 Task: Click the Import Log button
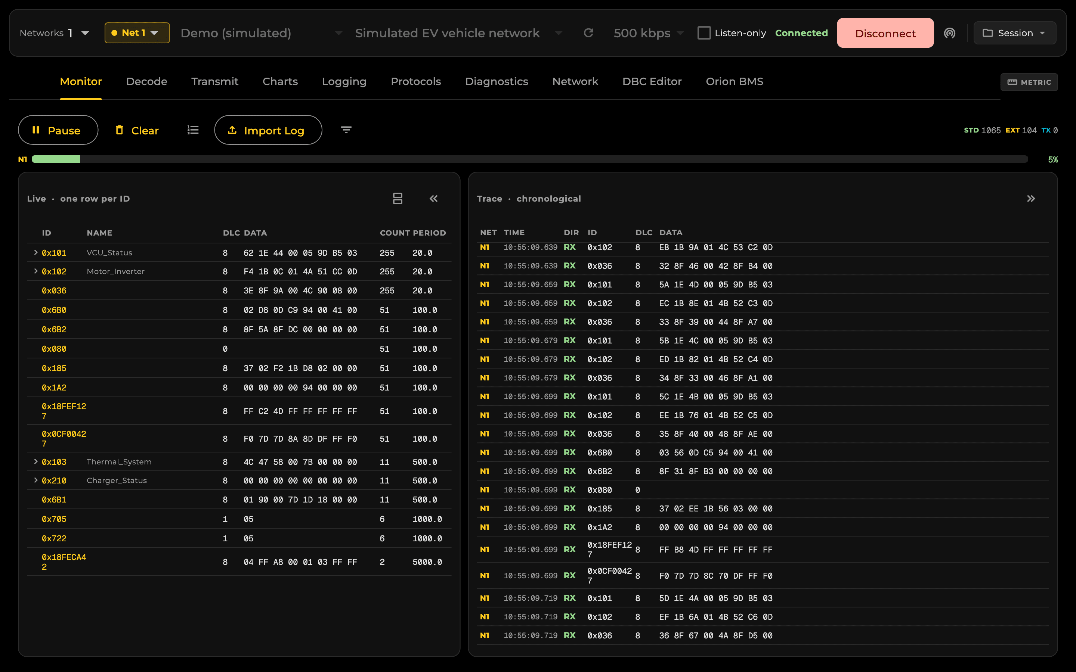[x=268, y=130]
